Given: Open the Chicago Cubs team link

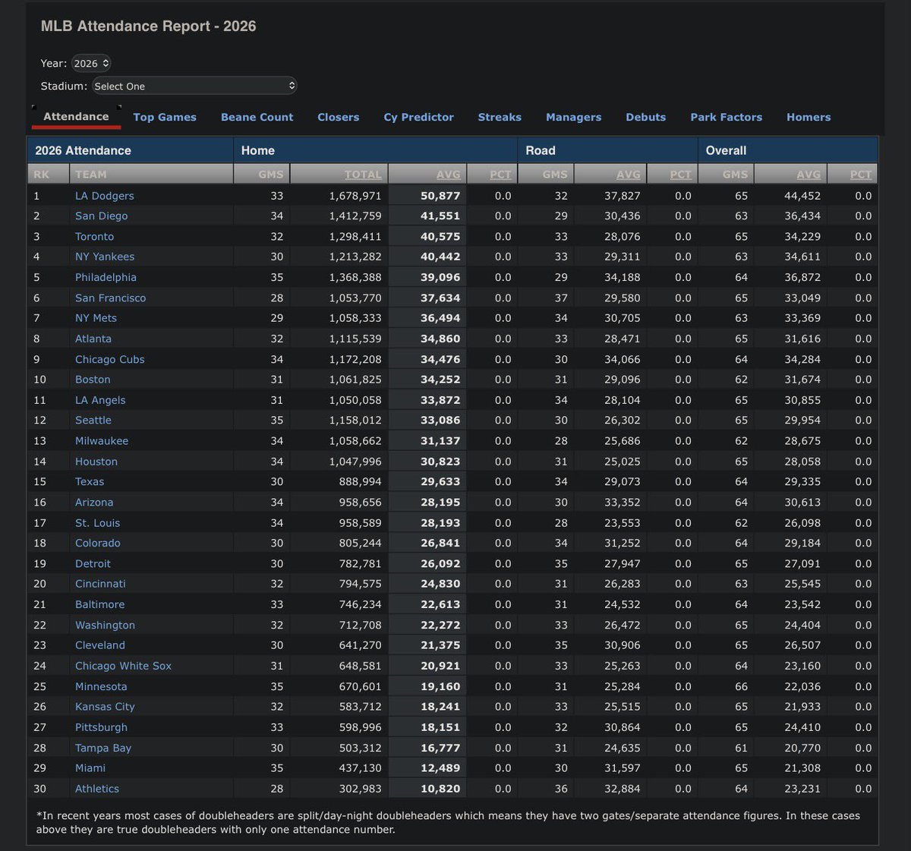Looking at the screenshot, I should (109, 359).
